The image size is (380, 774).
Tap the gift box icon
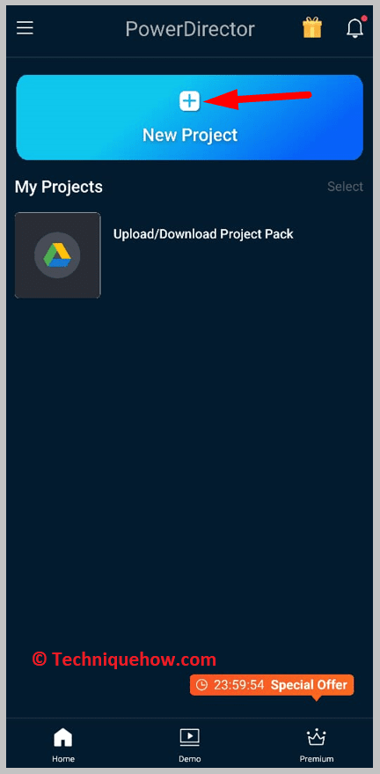click(312, 28)
